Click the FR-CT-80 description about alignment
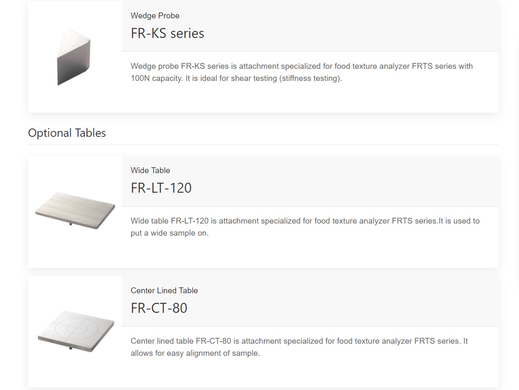519x390 pixels. [299, 347]
